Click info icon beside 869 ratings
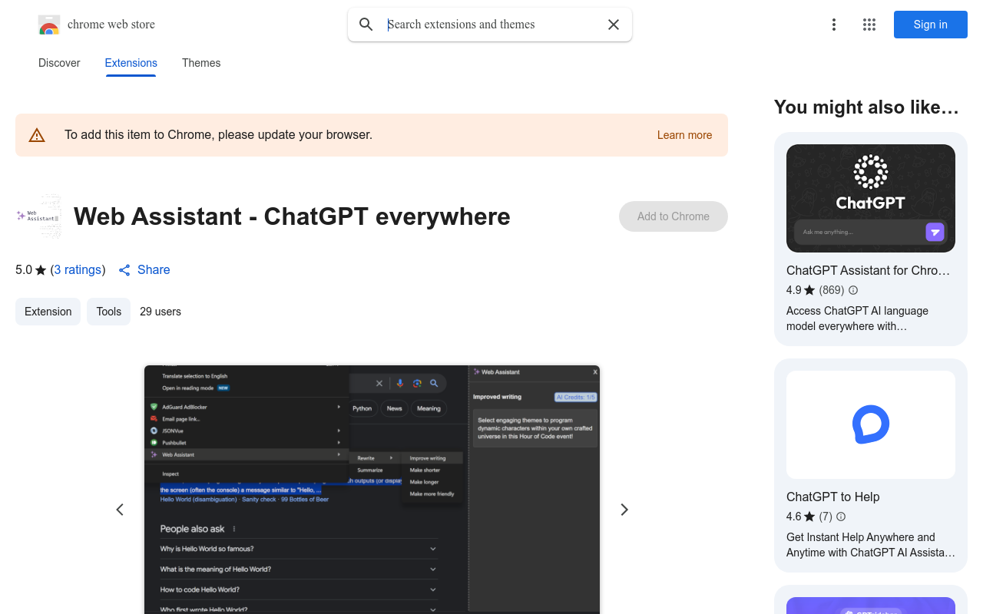 853,290
